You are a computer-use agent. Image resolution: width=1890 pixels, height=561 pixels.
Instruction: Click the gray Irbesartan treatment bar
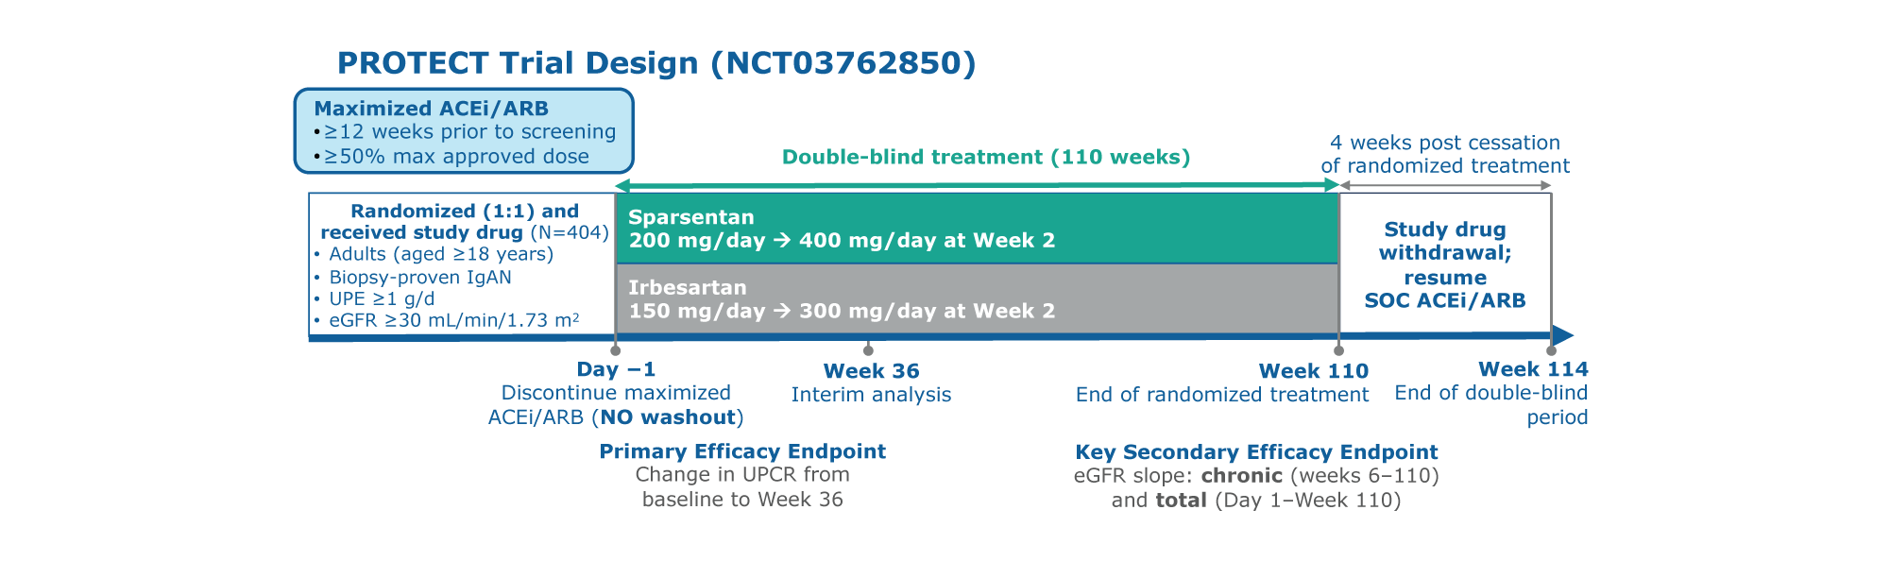coord(976,298)
